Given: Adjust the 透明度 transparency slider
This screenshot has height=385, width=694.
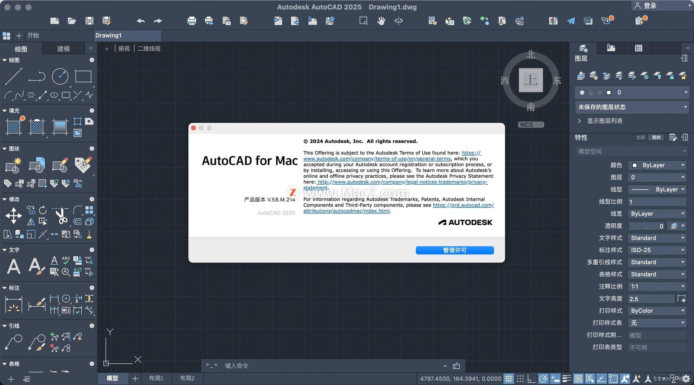Looking at the screenshot, I should pos(647,226).
